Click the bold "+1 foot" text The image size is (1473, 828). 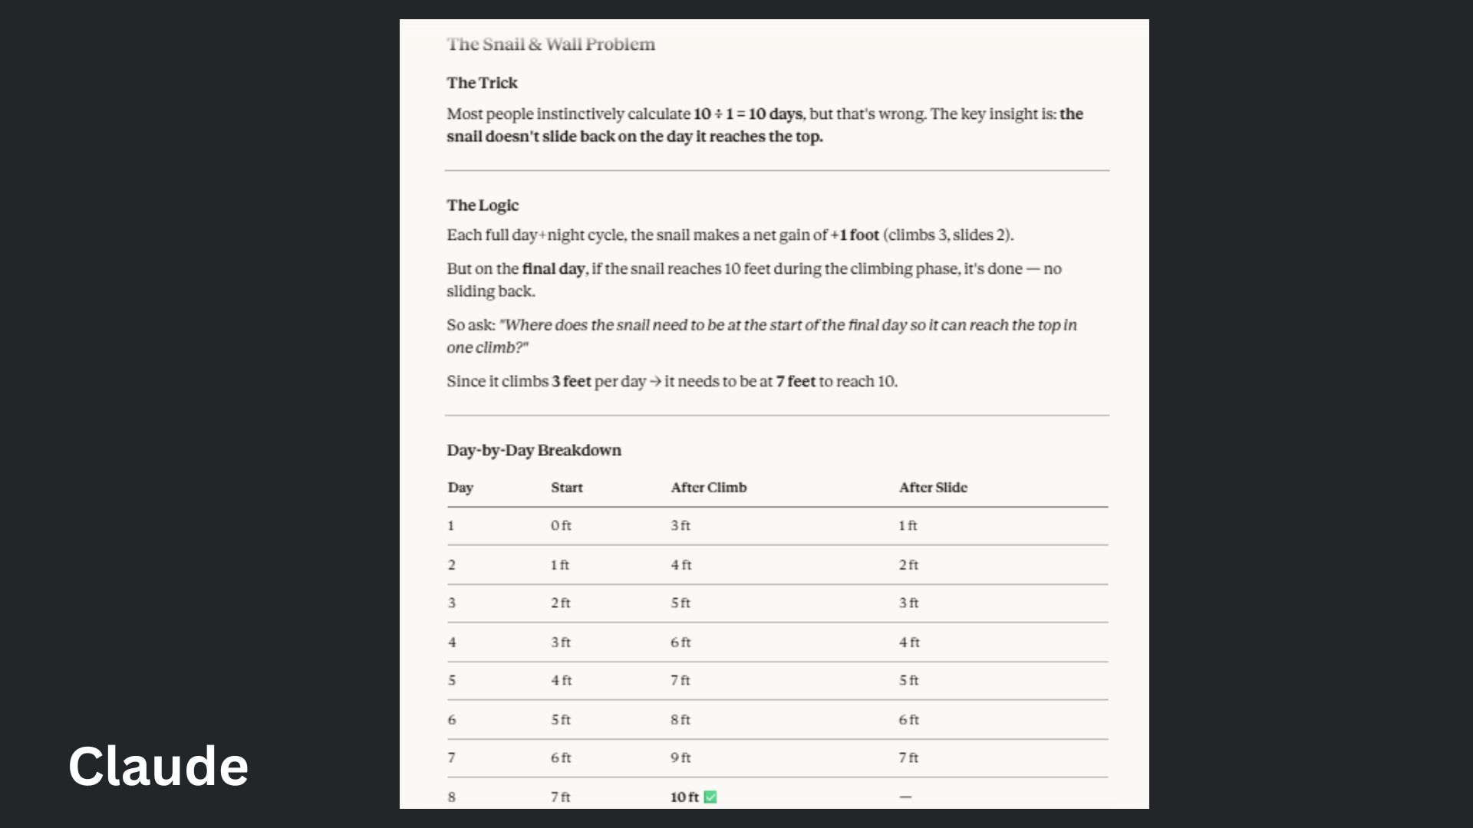tap(855, 235)
